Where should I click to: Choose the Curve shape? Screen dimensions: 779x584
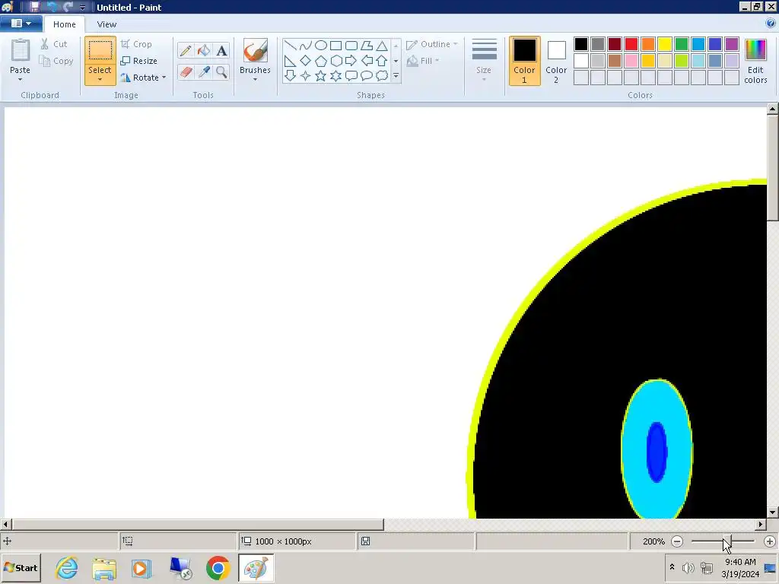pyautogui.click(x=306, y=46)
